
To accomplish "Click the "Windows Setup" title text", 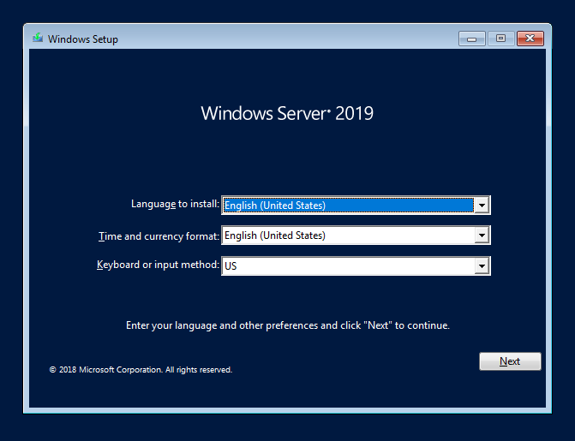I will (83, 39).
